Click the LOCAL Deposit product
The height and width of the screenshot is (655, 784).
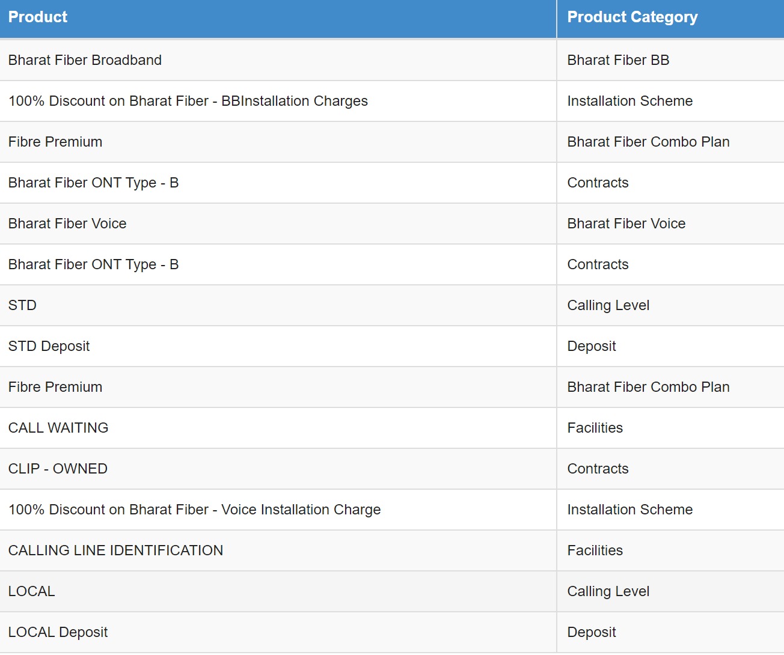pyautogui.click(x=58, y=632)
